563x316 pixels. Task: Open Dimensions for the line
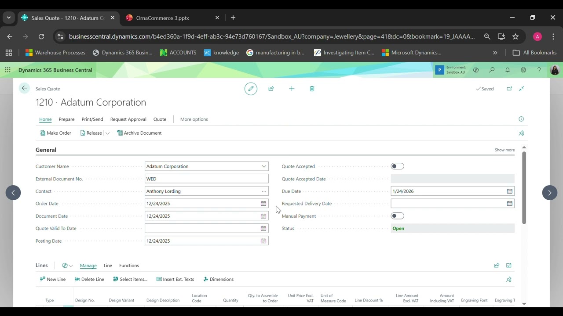(x=218, y=279)
